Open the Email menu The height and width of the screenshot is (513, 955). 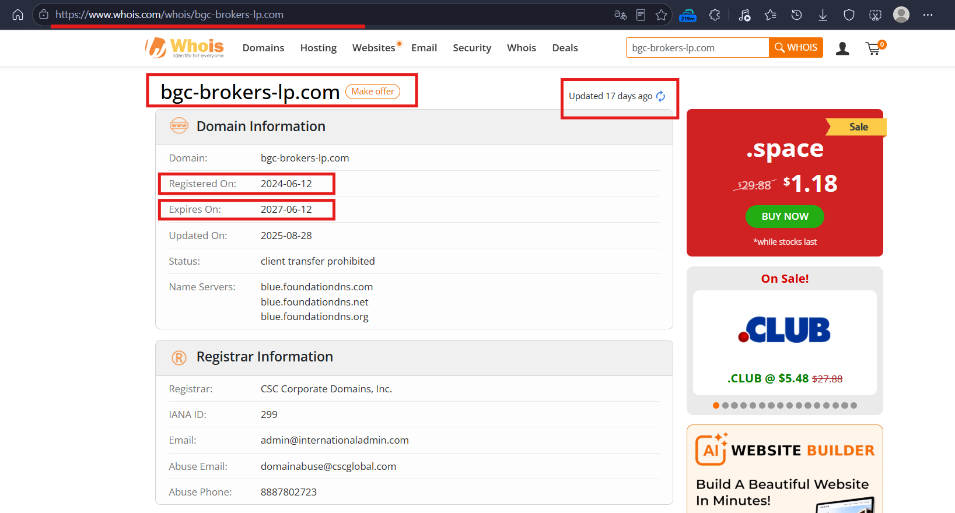[424, 48]
